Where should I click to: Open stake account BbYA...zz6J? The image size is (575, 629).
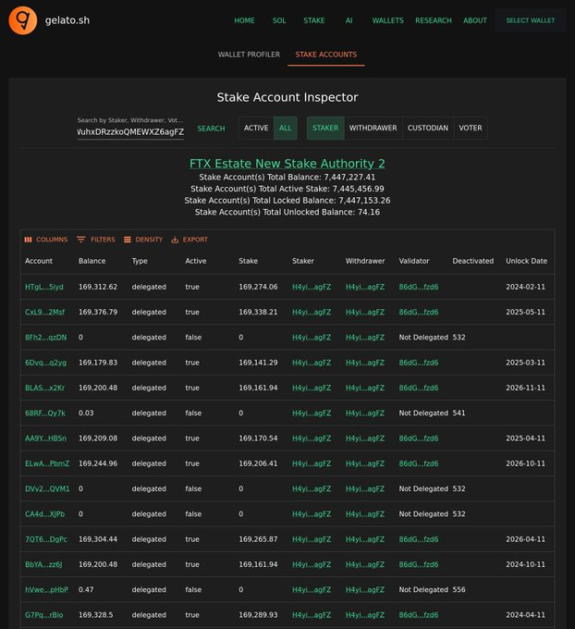(43, 564)
